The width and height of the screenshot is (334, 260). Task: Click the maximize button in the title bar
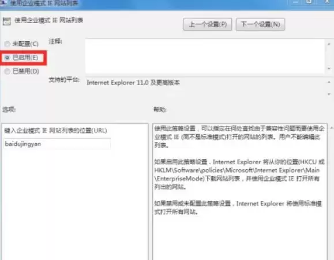(309, 2)
